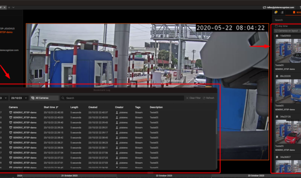Click camera icon in row created 22:40:37
The width and height of the screenshot is (301, 178).
pyautogui.click(x=11, y=112)
